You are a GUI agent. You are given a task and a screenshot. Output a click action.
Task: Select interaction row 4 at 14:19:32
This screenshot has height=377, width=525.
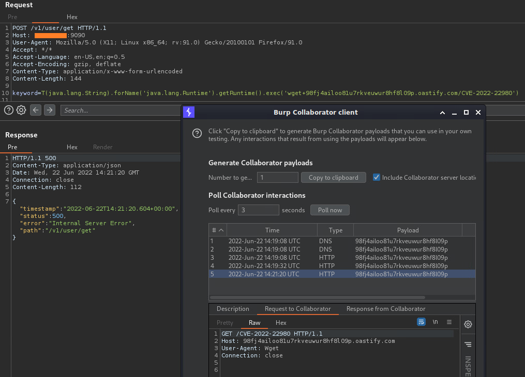pos(342,265)
